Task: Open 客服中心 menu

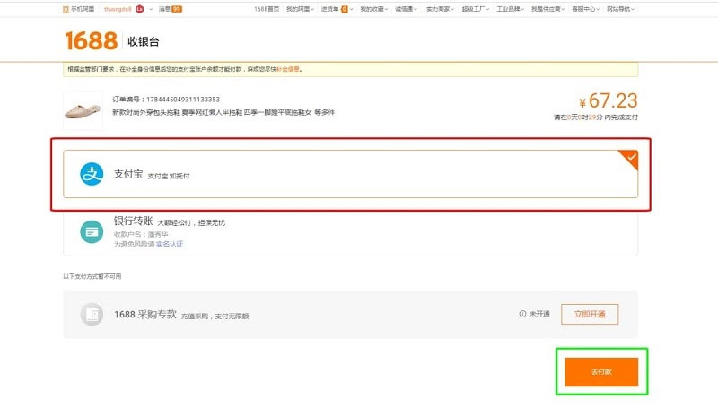Action: [x=585, y=9]
